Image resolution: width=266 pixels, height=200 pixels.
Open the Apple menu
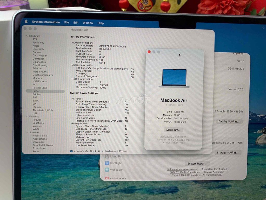click(x=26, y=21)
